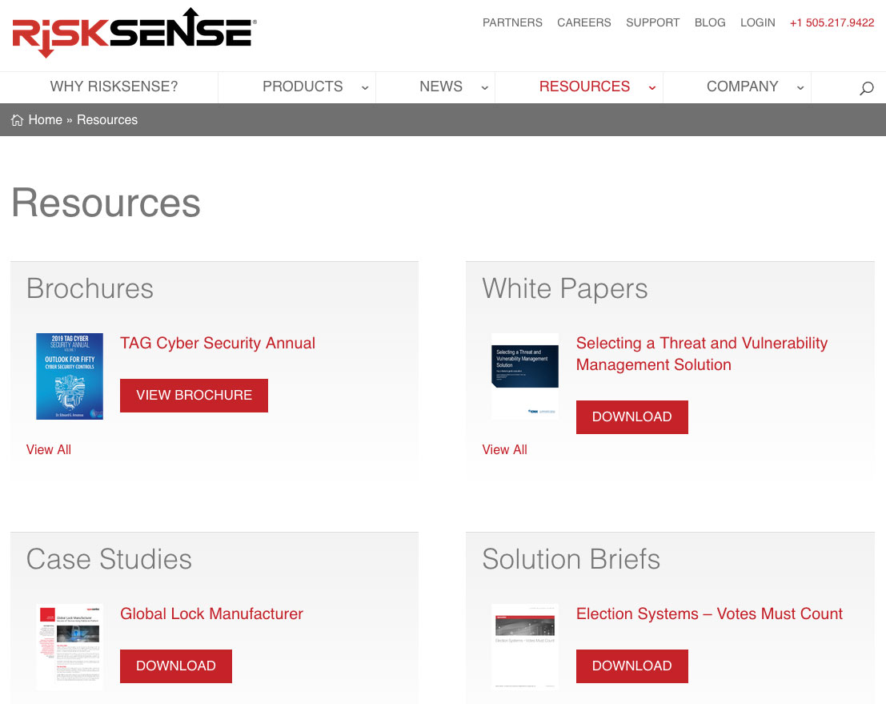Expand the Resources dropdown chevron
886x704 pixels.
[652, 87]
